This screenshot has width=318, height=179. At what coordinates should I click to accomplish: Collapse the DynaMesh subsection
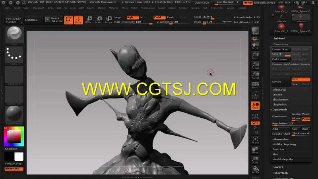click(x=279, y=109)
